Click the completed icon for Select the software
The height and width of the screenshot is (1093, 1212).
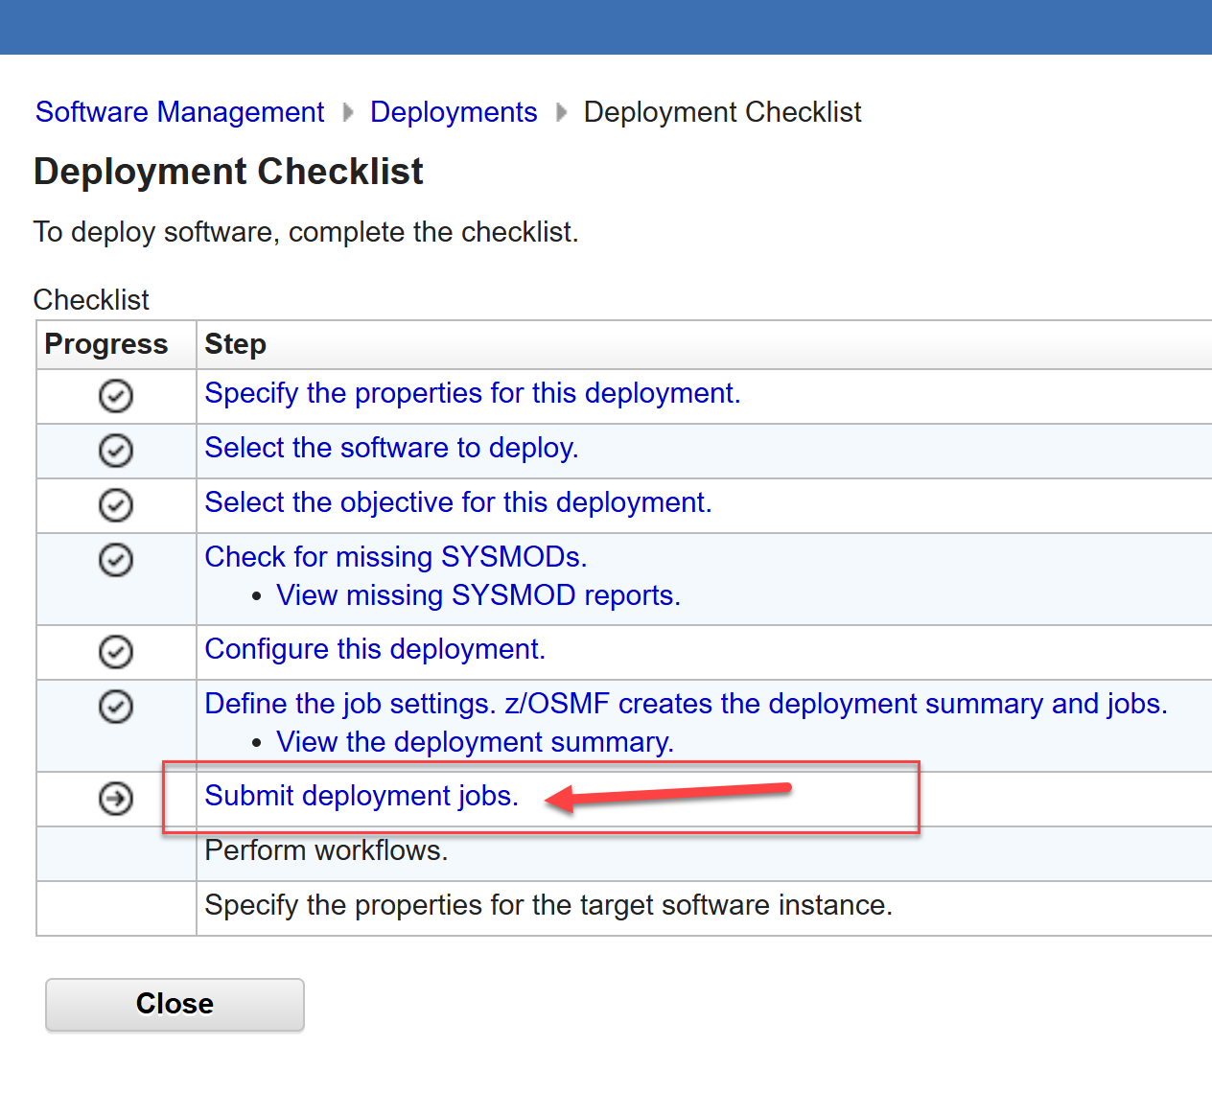click(x=116, y=450)
